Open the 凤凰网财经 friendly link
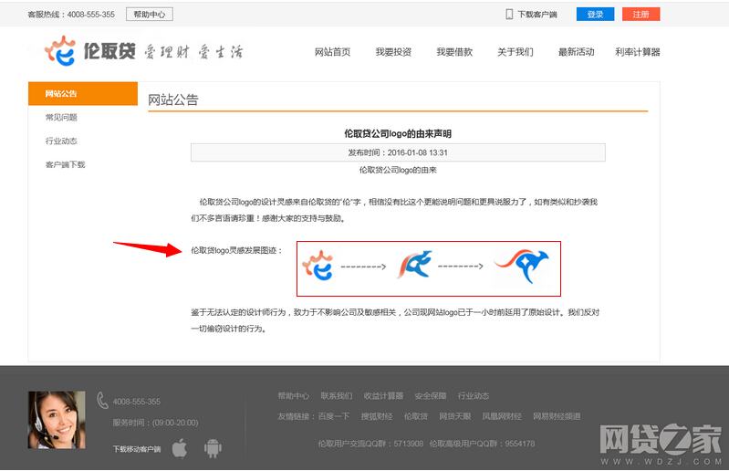This screenshot has height=471, width=729. pos(502,416)
